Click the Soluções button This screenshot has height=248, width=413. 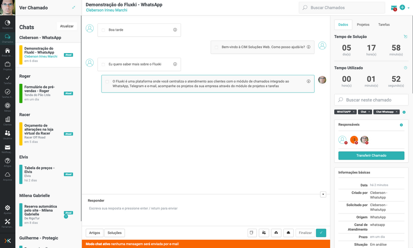tap(115, 233)
